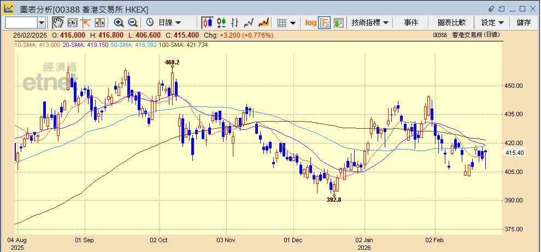
Task: Focus the stock code input field
Action: point(21,23)
